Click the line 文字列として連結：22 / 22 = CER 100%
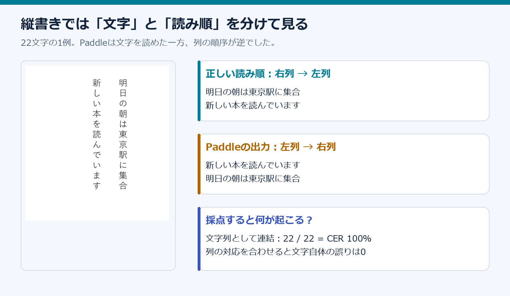 click(288, 238)
